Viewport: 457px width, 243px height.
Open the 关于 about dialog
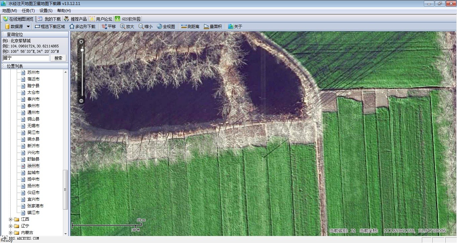click(235, 26)
